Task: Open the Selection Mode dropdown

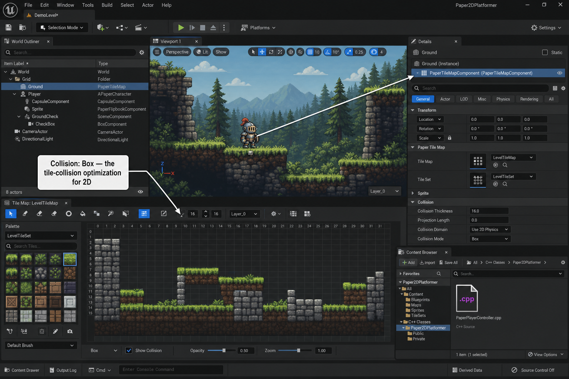Action: (62, 27)
